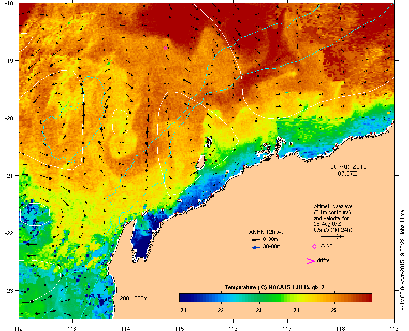Click the longitude axis label 115
Viewport: 409px width, 331px height.
coord(180,329)
